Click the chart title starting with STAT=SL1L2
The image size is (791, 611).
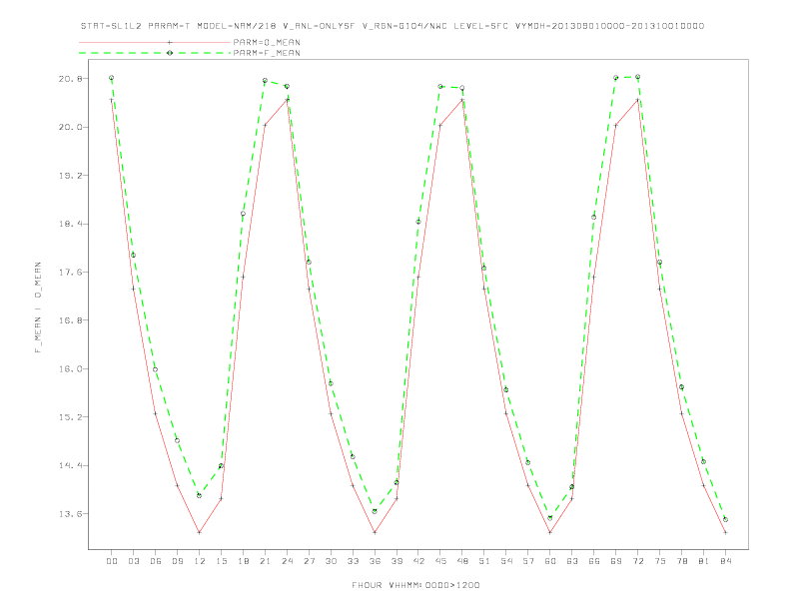tap(392, 26)
